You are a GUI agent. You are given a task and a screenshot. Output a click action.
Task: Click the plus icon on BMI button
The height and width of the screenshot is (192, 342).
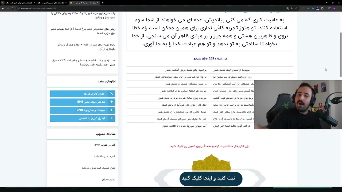(x=111, y=102)
